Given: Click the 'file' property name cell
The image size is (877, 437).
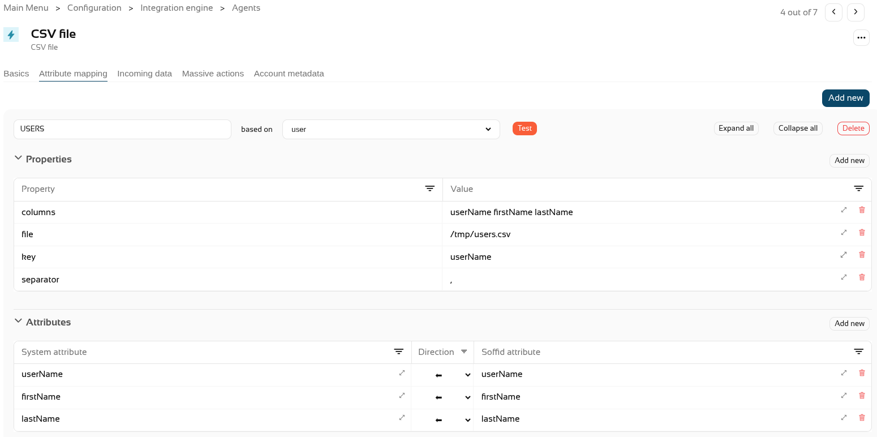Looking at the screenshot, I should [228, 234].
